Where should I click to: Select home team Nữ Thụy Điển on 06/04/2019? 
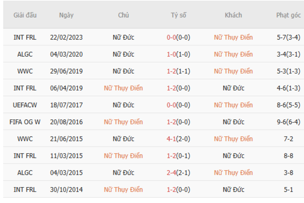click(x=123, y=88)
